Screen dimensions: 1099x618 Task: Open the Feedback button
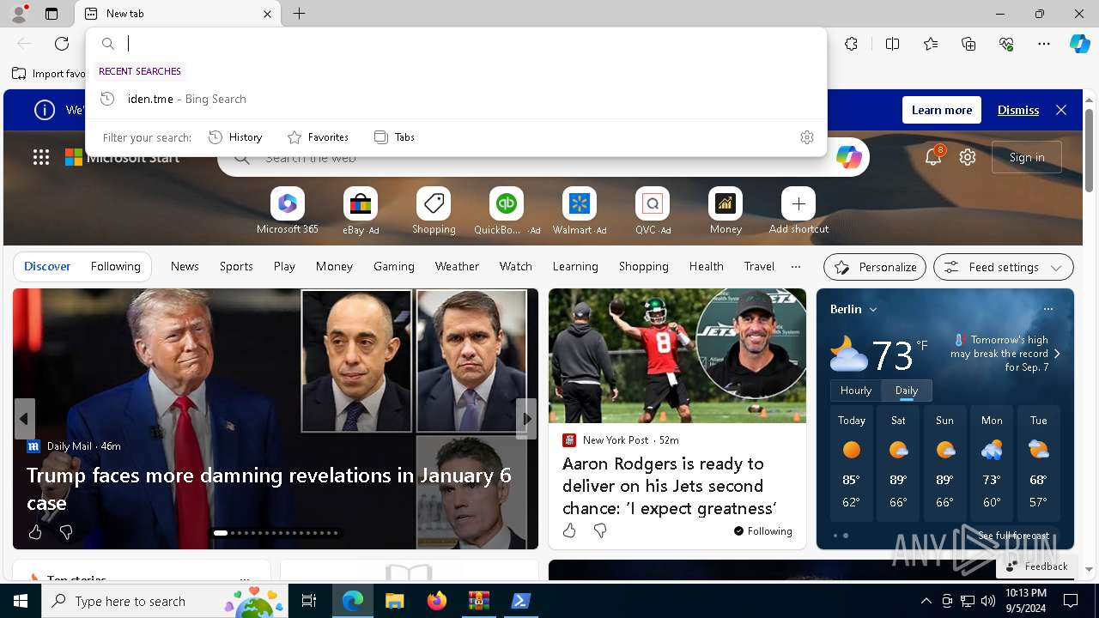pos(1037,566)
